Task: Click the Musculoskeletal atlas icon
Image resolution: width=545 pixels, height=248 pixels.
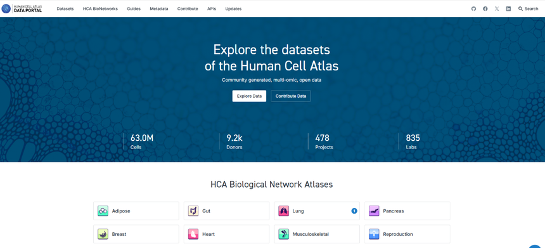Action: click(x=284, y=234)
